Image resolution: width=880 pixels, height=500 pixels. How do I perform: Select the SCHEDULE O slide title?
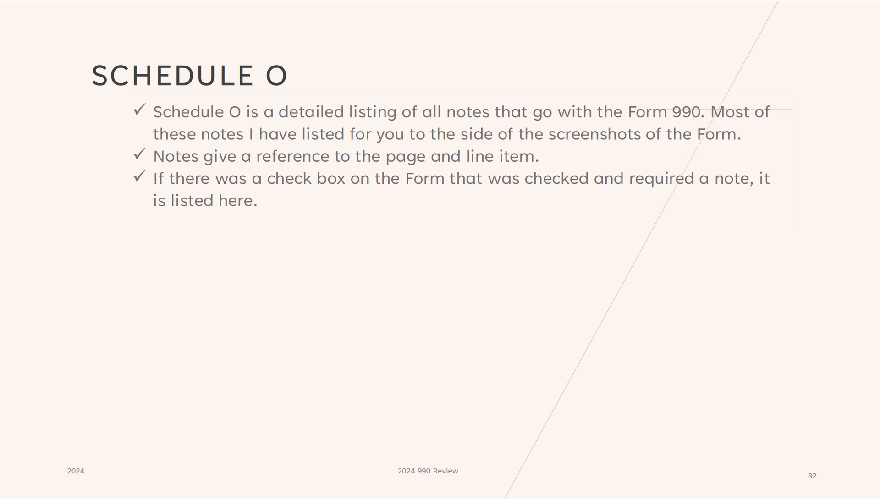189,76
